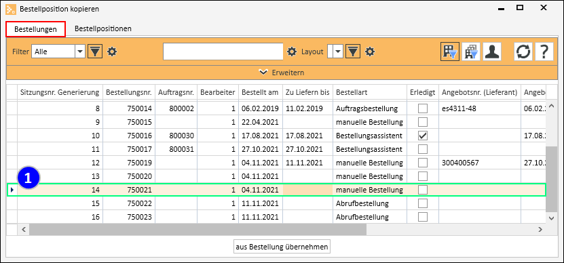Click Auftragsnr. cell 800031
Viewport: 564px width, 263px height.
[176, 148]
